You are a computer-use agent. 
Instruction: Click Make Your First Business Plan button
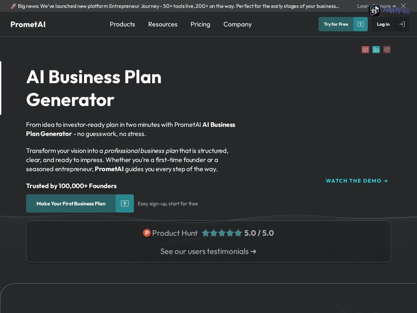[x=80, y=203]
